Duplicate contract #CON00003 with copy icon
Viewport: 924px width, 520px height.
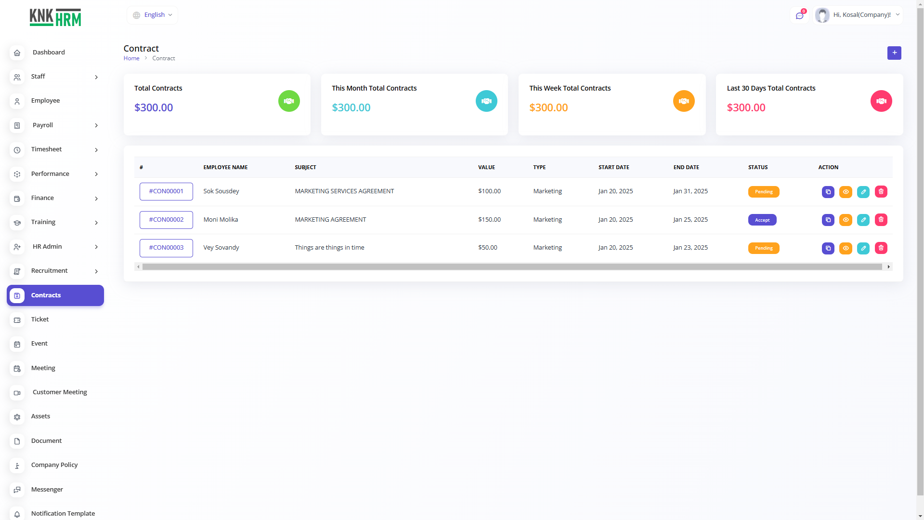click(828, 248)
